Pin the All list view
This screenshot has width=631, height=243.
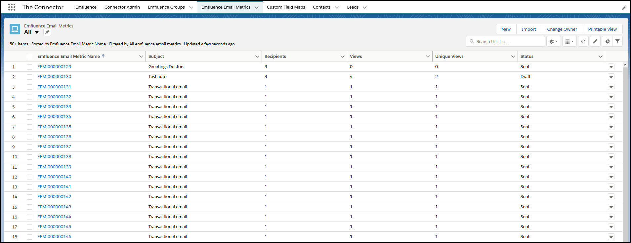coord(47,32)
